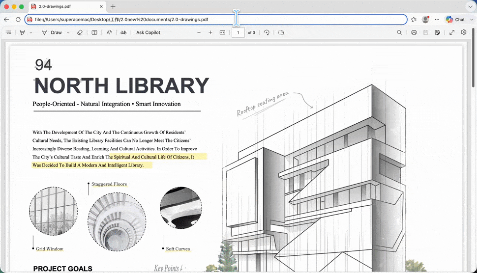Click the 'People-Oriented - Natural Integration' subtitle
The width and height of the screenshot is (477, 273).
pyautogui.click(x=107, y=104)
